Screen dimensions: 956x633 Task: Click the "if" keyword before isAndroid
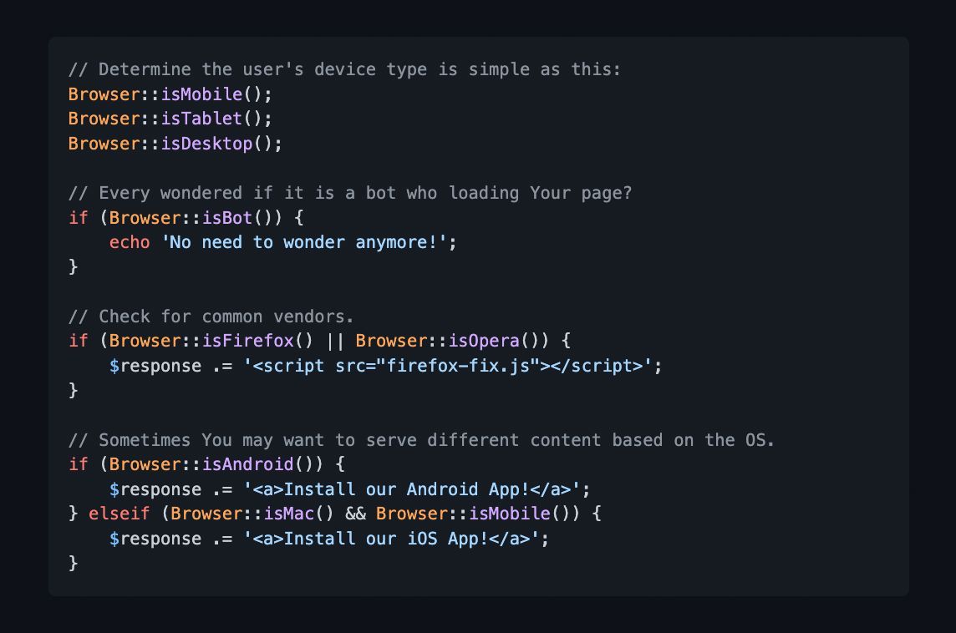[78, 464]
